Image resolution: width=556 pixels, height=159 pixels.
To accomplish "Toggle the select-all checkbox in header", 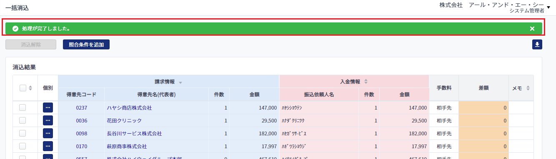I will [23, 88].
